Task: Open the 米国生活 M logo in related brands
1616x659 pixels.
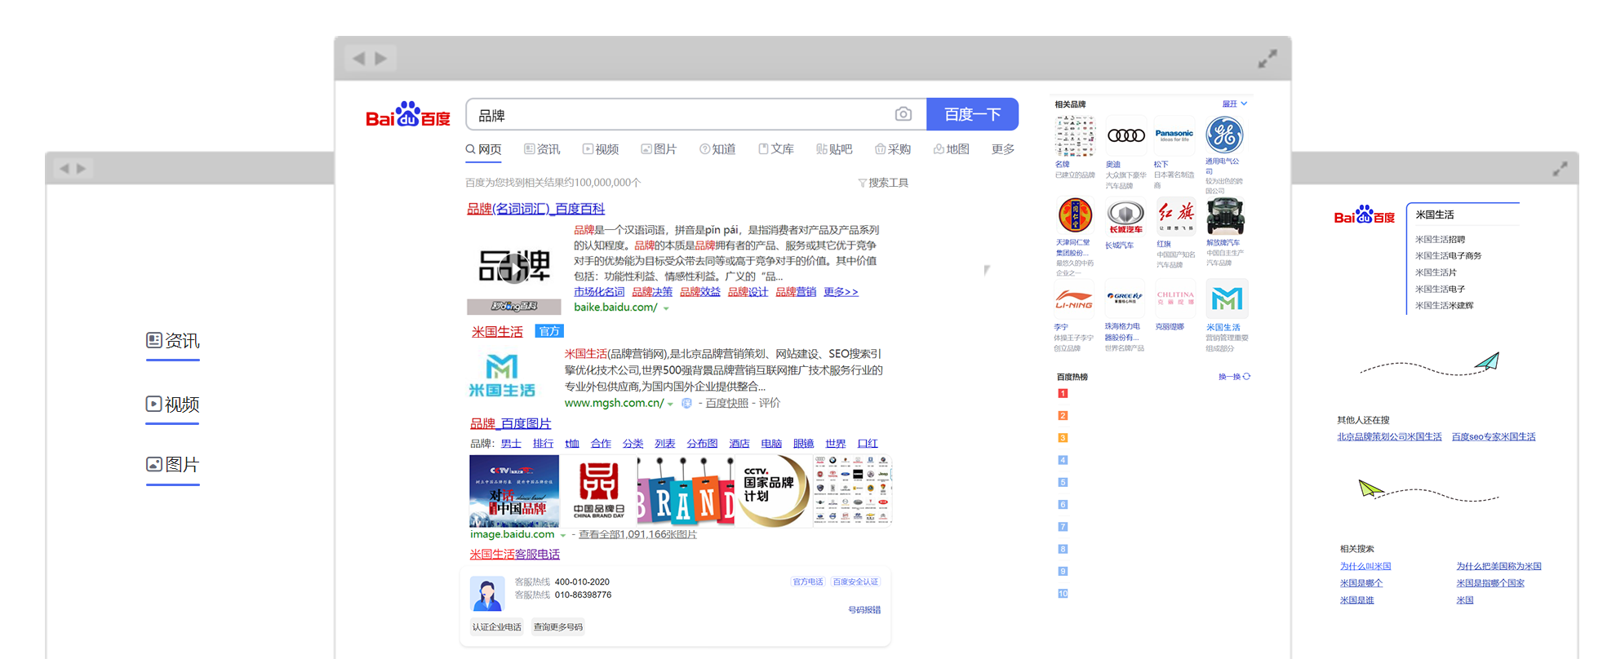Action: (x=1227, y=299)
